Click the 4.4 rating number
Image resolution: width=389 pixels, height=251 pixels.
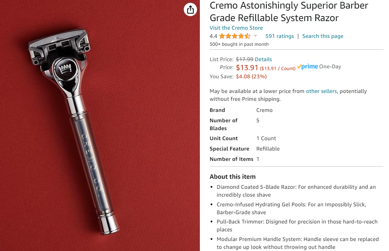click(x=213, y=36)
